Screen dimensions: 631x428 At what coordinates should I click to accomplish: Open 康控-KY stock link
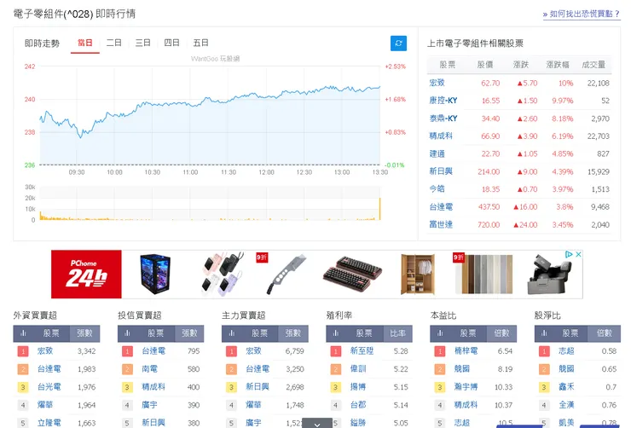443,101
